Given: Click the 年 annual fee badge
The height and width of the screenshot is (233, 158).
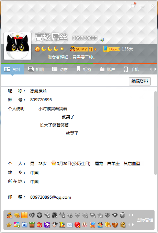Looking at the screenshot, I should click(x=91, y=49).
